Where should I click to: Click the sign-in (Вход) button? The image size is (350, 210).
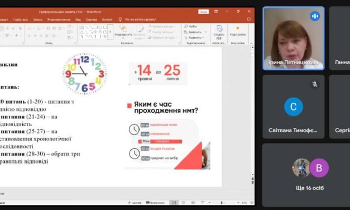(x=203, y=12)
